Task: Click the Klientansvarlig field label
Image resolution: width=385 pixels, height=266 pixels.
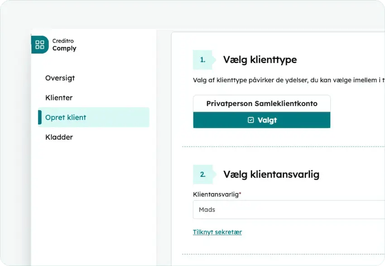Action: [x=216, y=194]
